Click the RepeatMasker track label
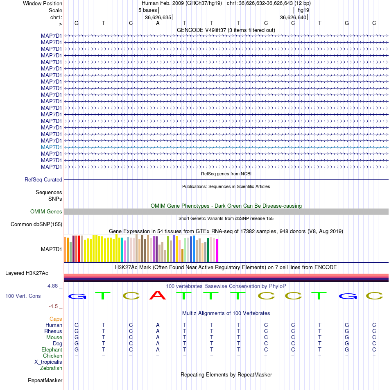Screen dimensions: 389x390 coord(45,381)
